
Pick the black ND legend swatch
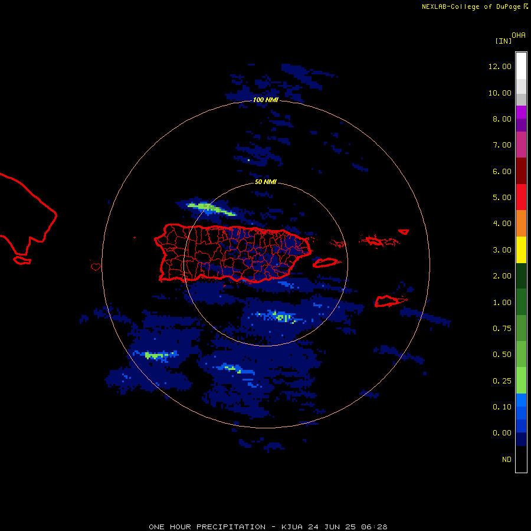pyautogui.click(x=521, y=459)
